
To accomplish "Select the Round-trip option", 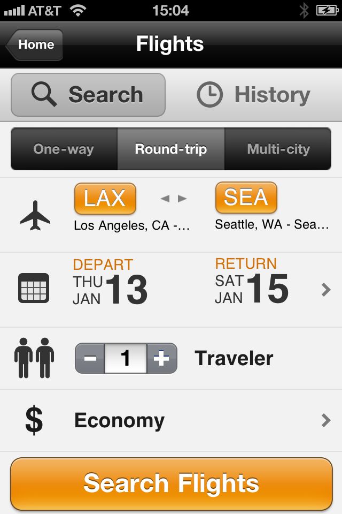I will click(171, 149).
